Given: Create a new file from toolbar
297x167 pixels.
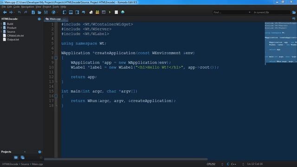Looking at the screenshot, I should pos(33,13).
